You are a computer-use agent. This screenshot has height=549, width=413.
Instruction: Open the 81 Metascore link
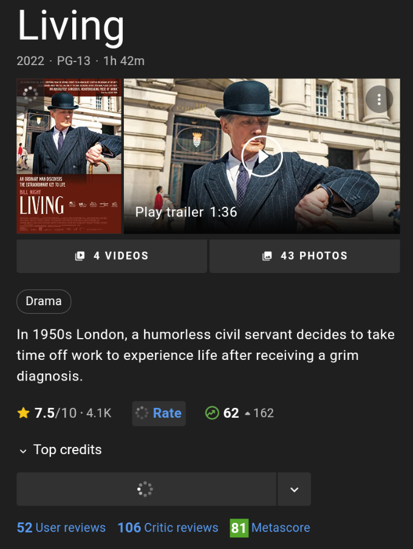[270, 528]
